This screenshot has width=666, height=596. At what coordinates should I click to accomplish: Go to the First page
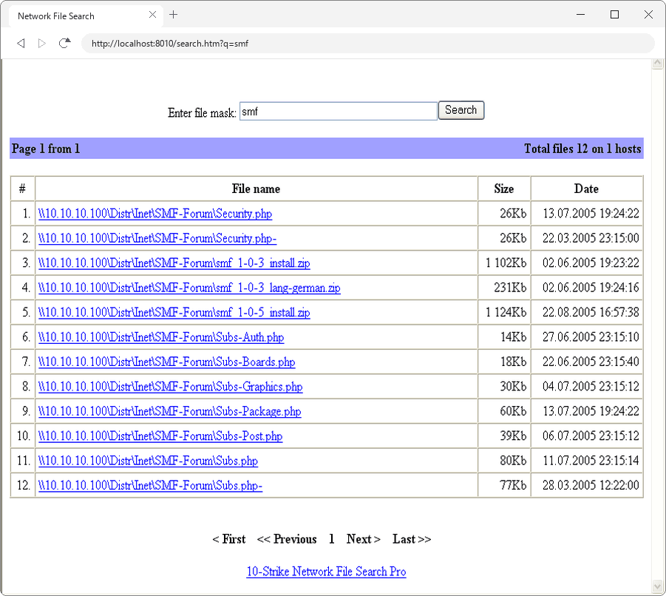229,539
